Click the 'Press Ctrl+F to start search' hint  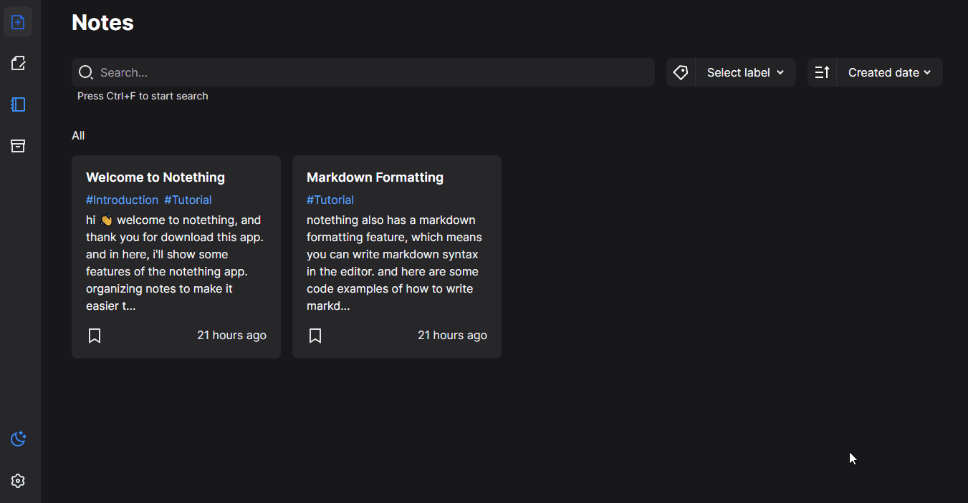coord(143,96)
